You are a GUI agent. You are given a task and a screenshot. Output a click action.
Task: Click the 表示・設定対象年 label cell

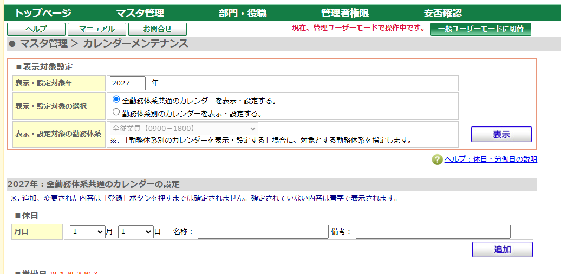click(x=59, y=83)
